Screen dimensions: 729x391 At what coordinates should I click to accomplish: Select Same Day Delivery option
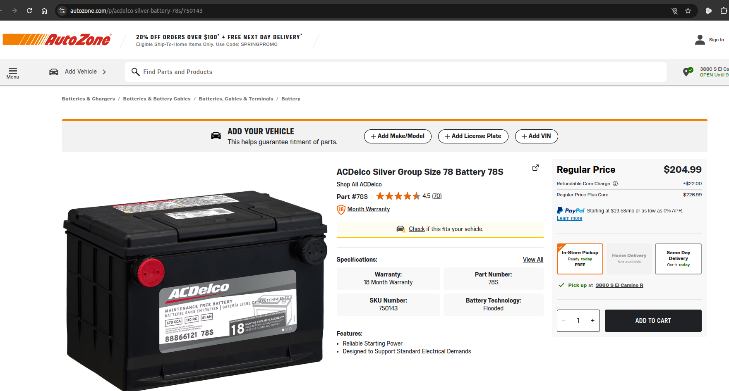(679, 259)
